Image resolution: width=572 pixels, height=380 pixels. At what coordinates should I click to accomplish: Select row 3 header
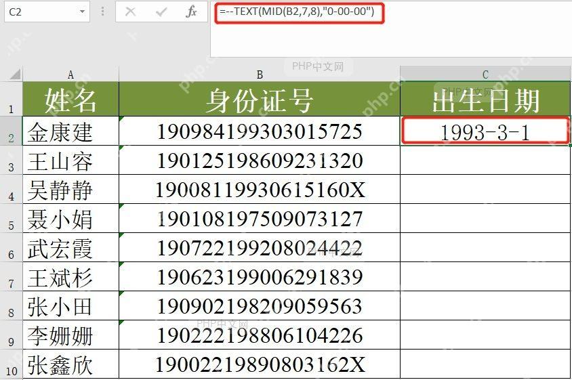tap(12, 160)
